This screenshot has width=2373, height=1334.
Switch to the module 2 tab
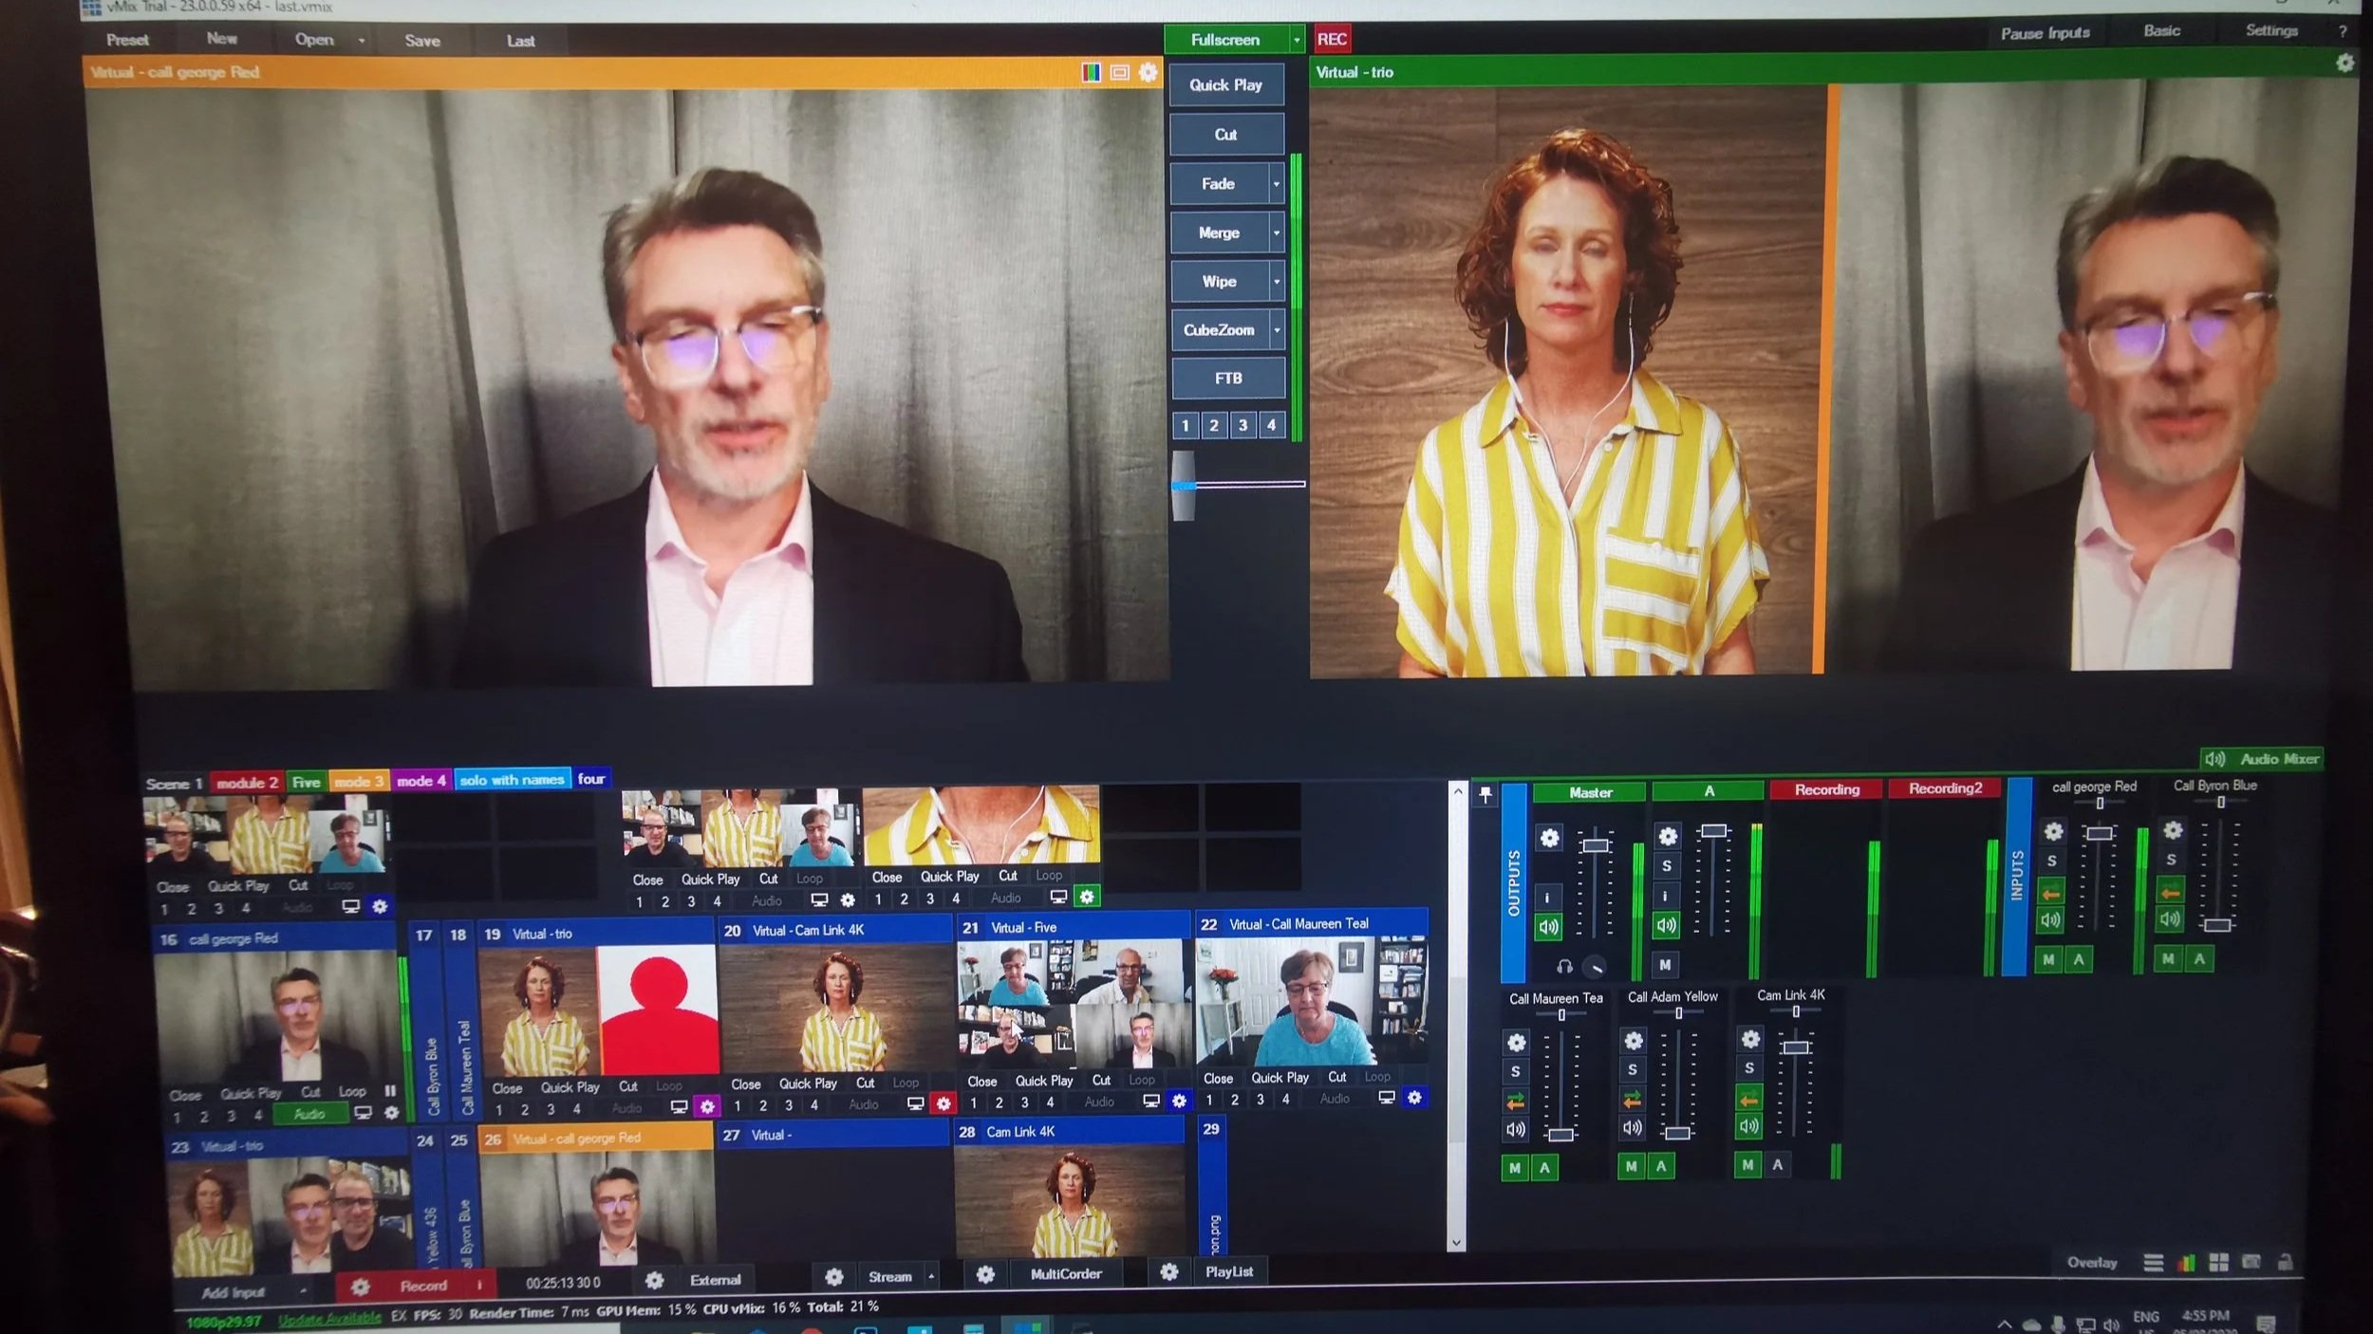(x=247, y=783)
